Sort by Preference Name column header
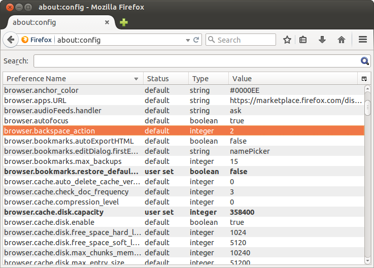This screenshot has height=268, width=374. click(x=73, y=79)
